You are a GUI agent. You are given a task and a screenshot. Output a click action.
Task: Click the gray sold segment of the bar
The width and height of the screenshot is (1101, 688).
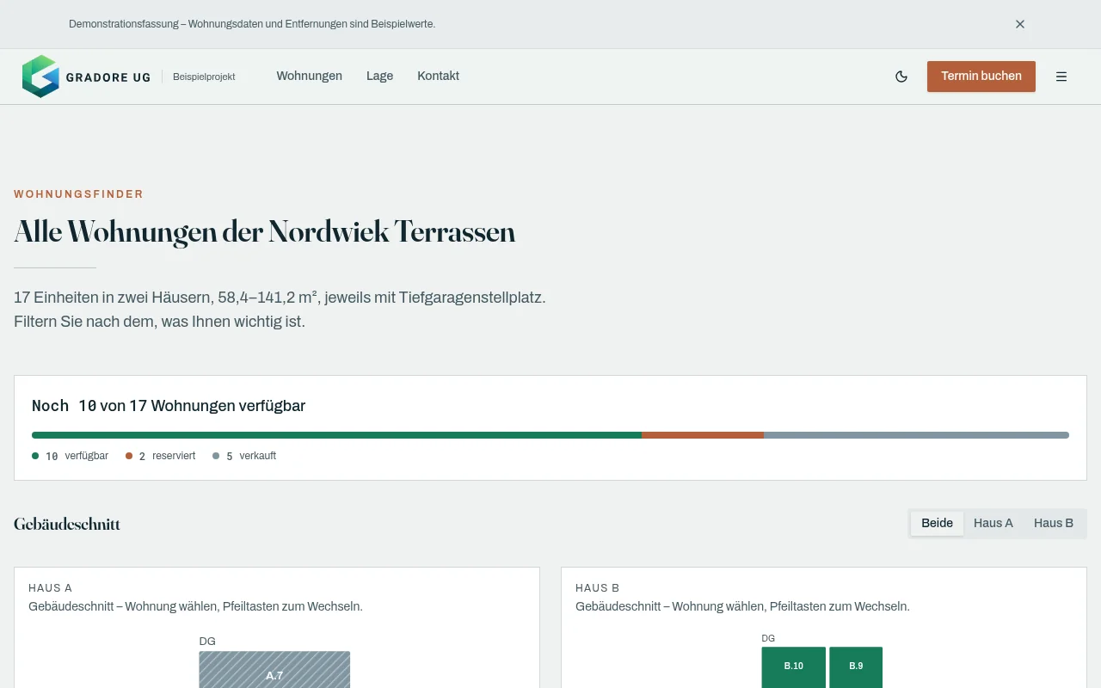coord(916,435)
